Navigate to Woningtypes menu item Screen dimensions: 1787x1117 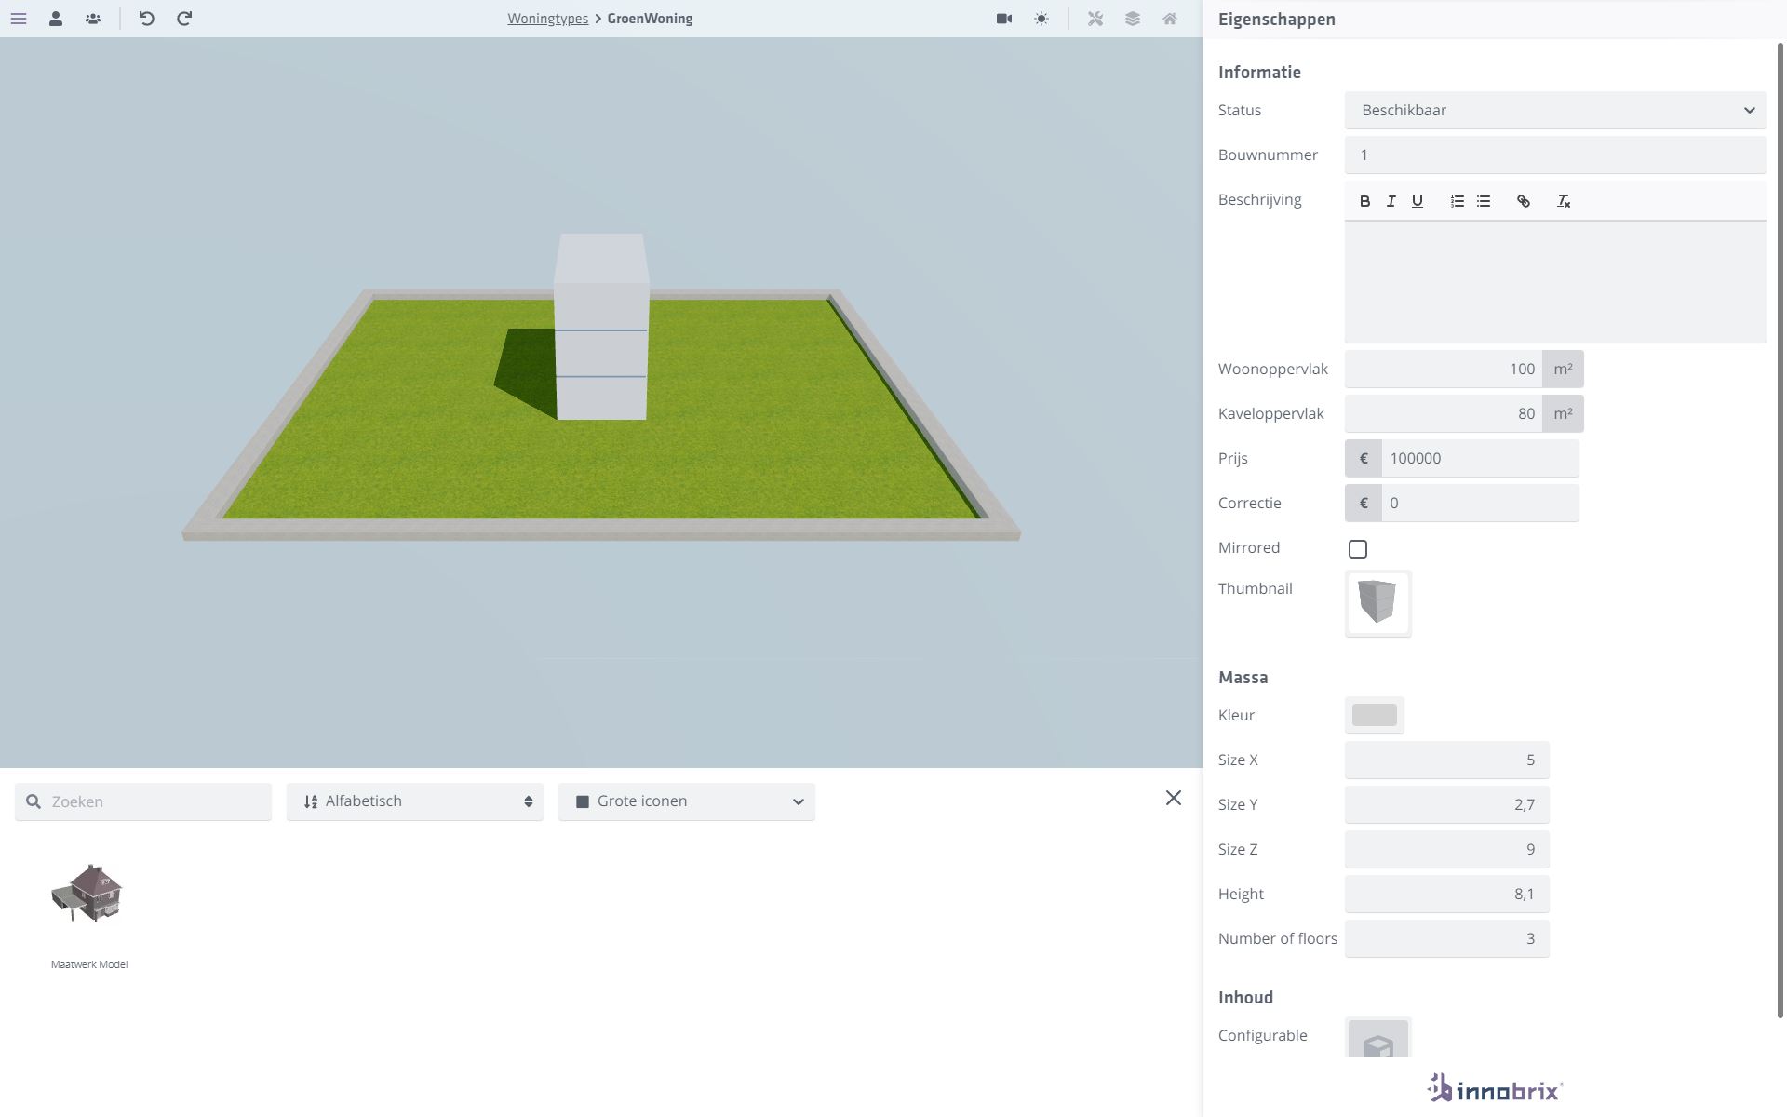click(545, 18)
